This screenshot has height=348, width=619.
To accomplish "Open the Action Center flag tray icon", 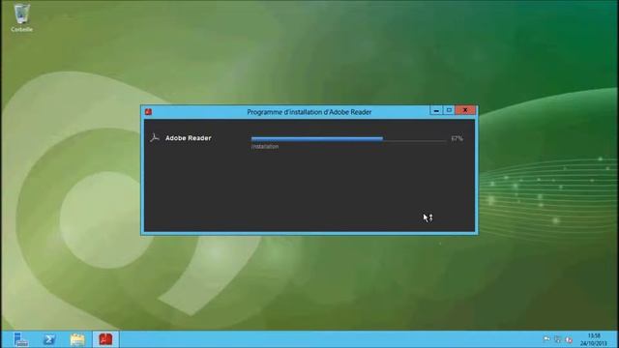I will (546, 339).
